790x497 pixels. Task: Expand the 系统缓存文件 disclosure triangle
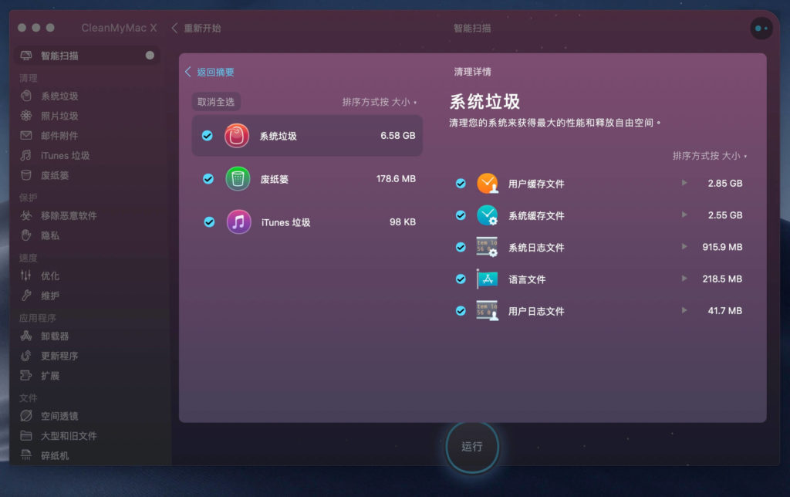[x=684, y=215]
